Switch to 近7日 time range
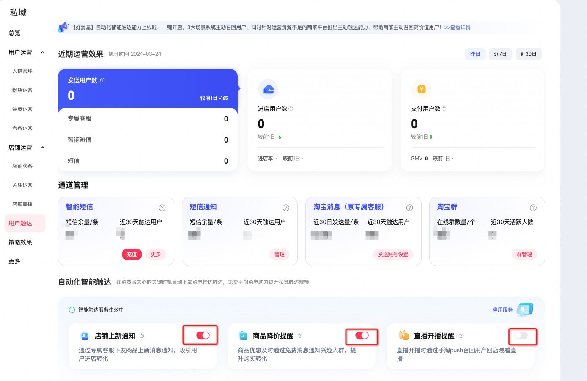Image resolution: width=587 pixels, height=381 pixels. tap(500, 54)
